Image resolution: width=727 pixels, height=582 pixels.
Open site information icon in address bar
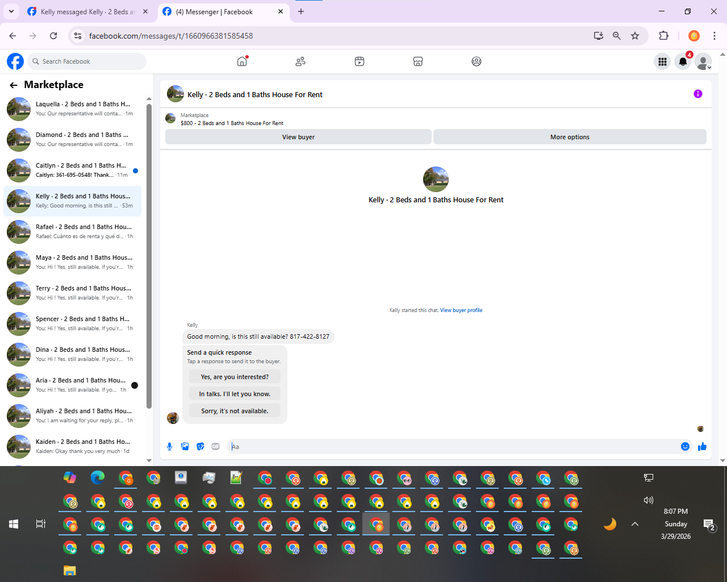(x=78, y=36)
